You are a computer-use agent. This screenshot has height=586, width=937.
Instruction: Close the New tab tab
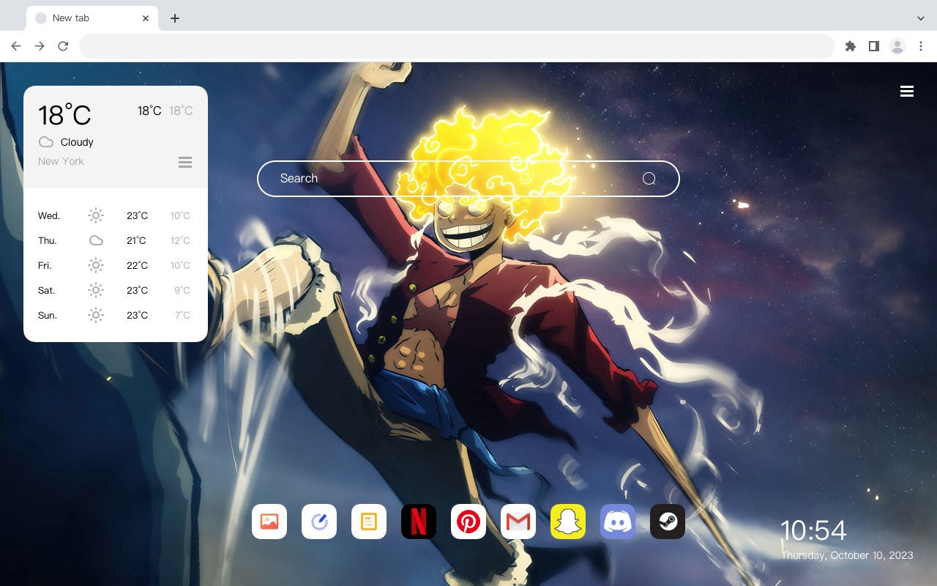click(146, 18)
